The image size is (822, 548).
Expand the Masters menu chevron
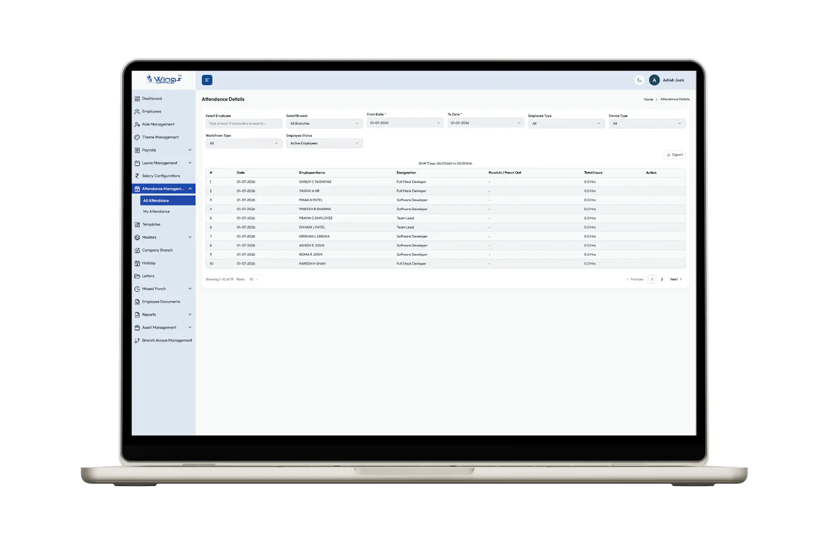click(x=190, y=237)
